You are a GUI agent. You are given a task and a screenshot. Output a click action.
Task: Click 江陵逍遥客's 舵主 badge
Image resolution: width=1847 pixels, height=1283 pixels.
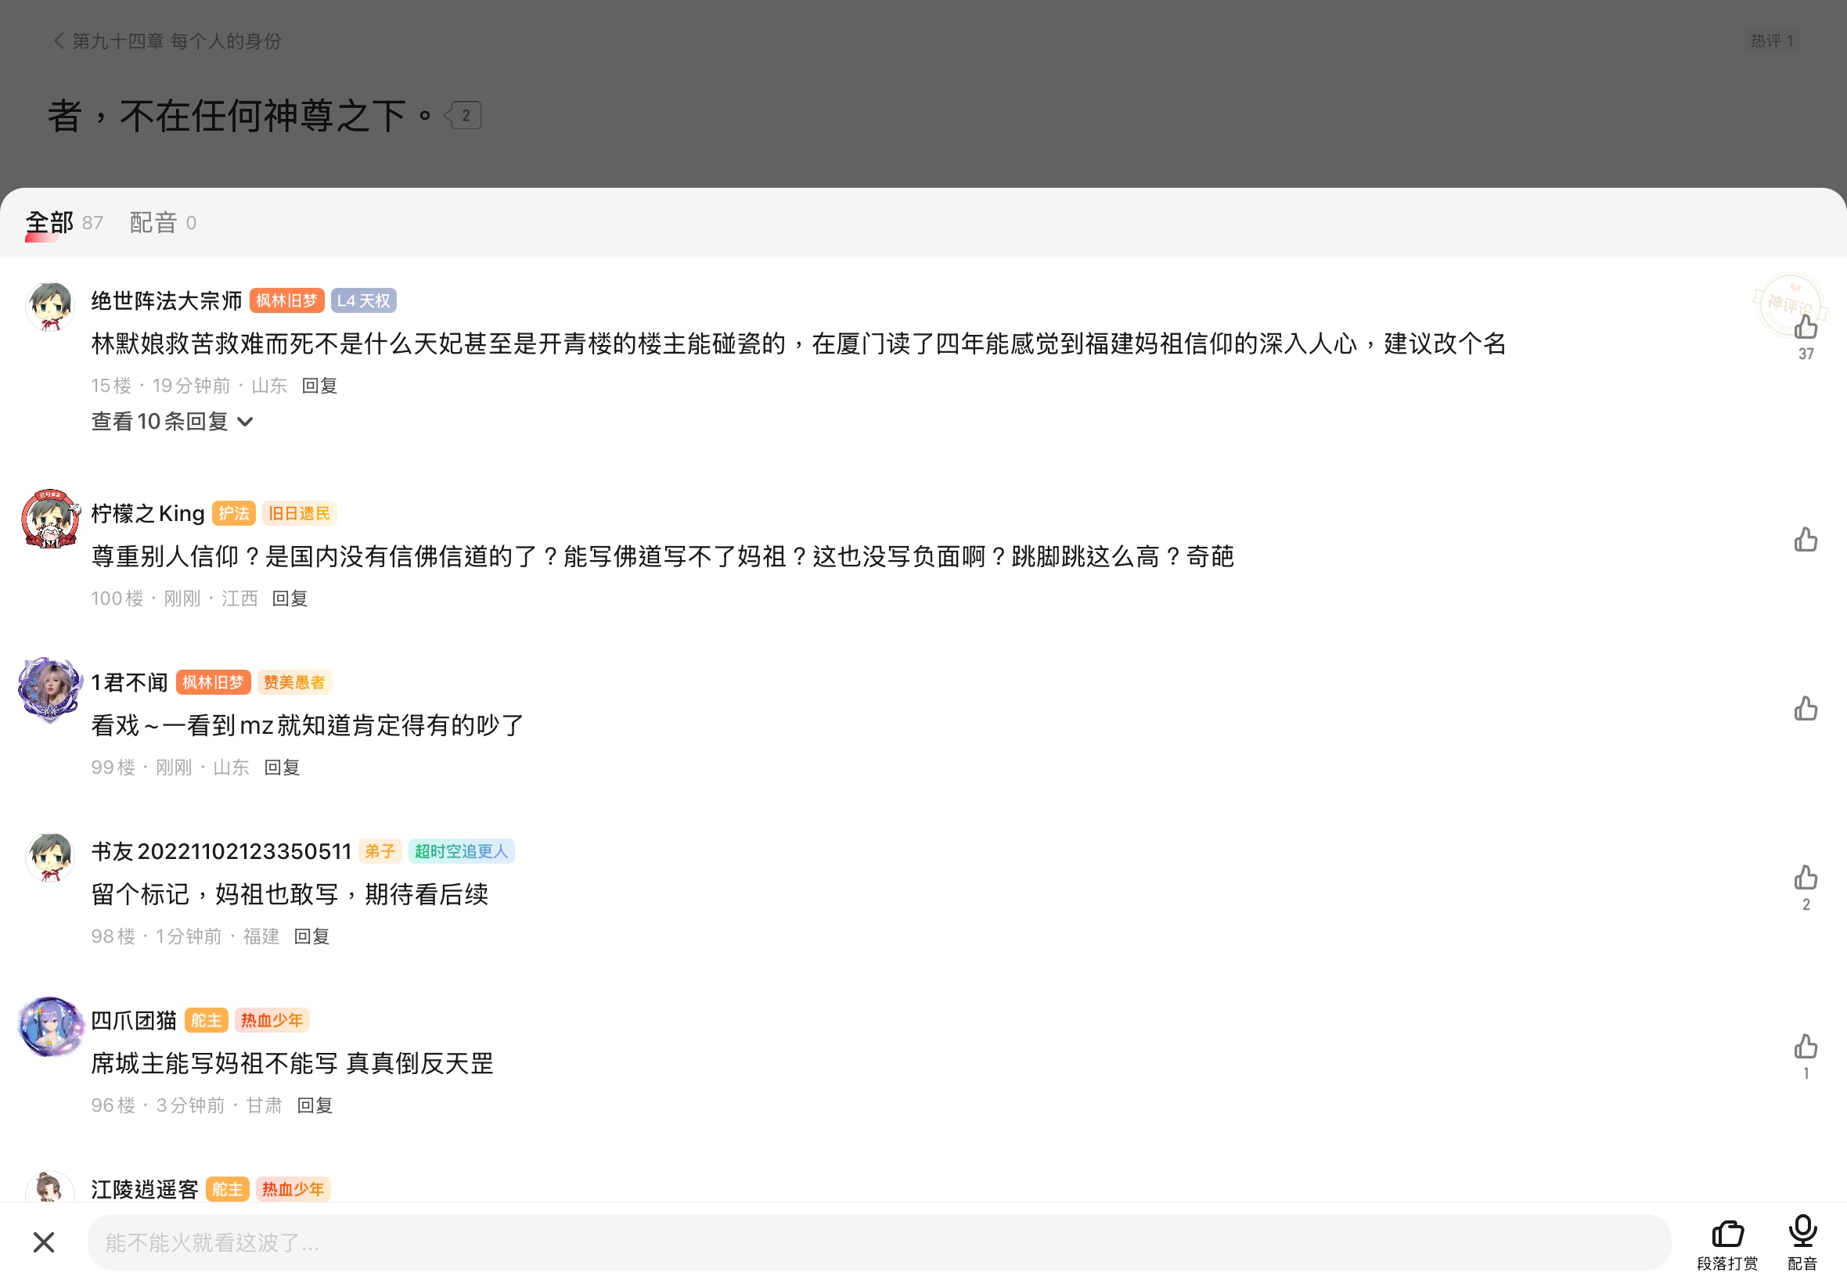tap(228, 1189)
